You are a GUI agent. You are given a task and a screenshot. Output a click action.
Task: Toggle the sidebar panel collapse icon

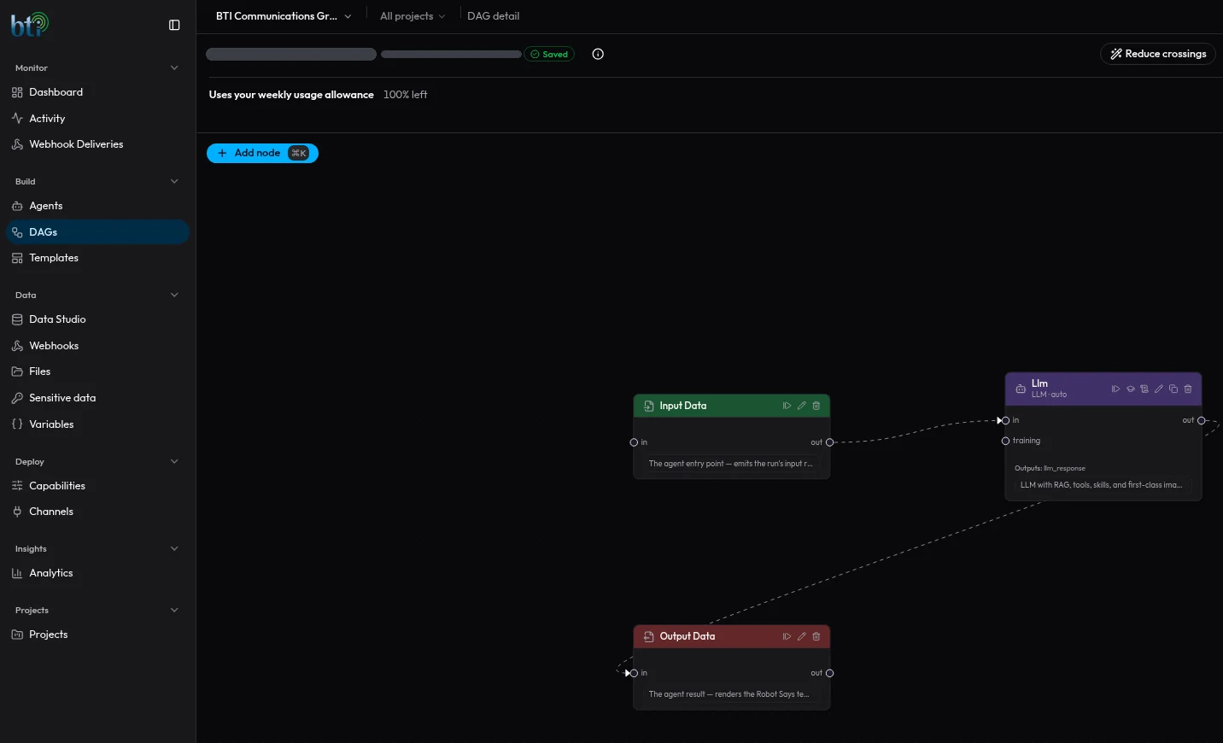tap(174, 25)
